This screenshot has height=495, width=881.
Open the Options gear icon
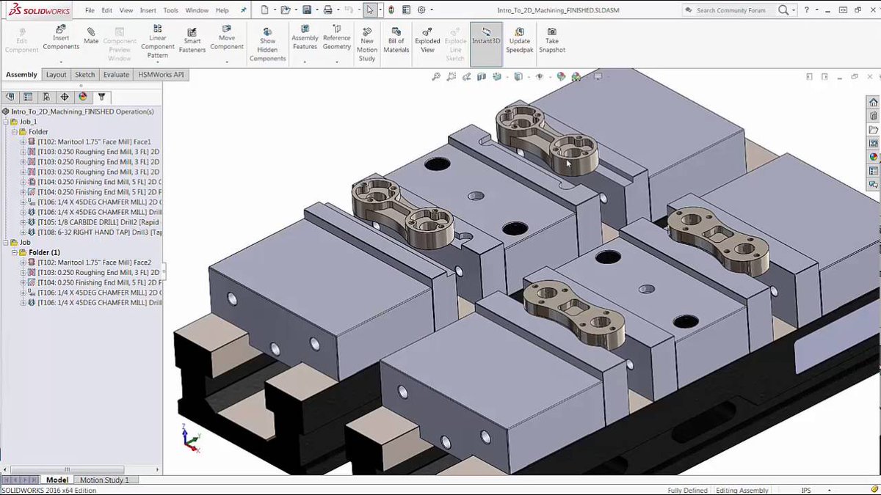421,10
